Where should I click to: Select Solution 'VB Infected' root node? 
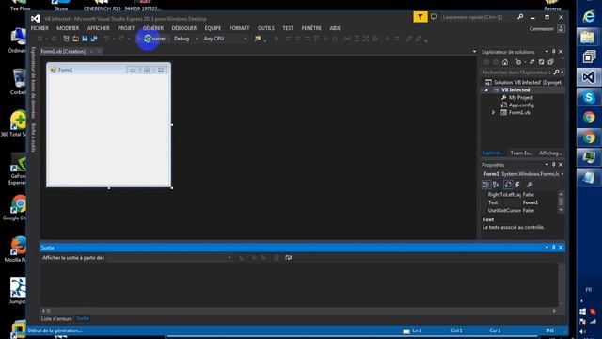tap(528, 82)
